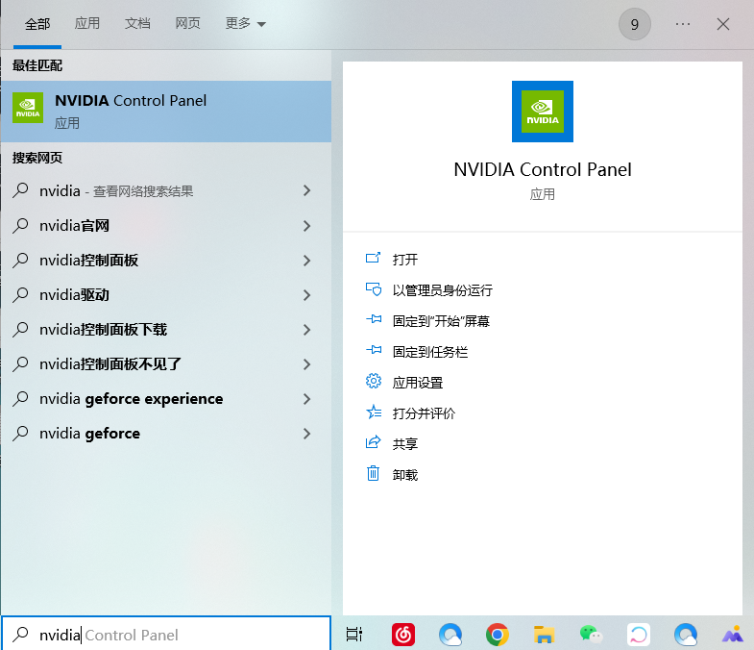Click the 共享 share option
754x650 pixels.
click(x=404, y=444)
